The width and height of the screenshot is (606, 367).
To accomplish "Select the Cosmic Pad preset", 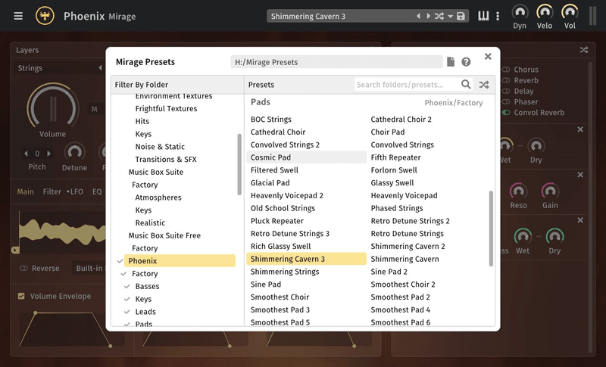I will (270, 157).
